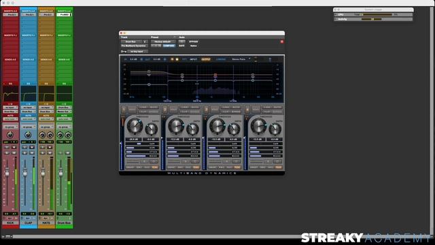Viewport: 435px width, 245px height.
Task: Click band 2 depth value field
Action: [192, 139]
